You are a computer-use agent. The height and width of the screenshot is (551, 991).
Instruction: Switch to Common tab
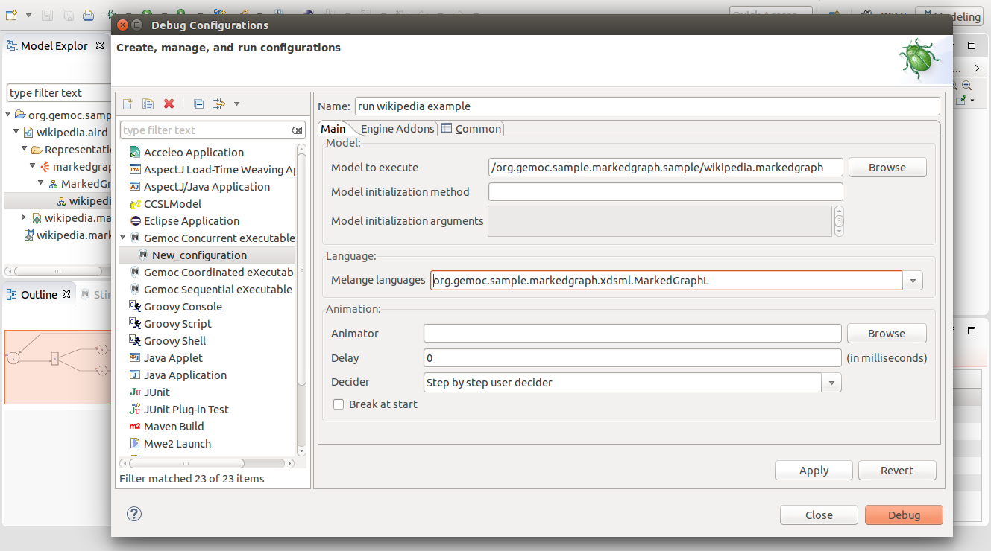472,128
